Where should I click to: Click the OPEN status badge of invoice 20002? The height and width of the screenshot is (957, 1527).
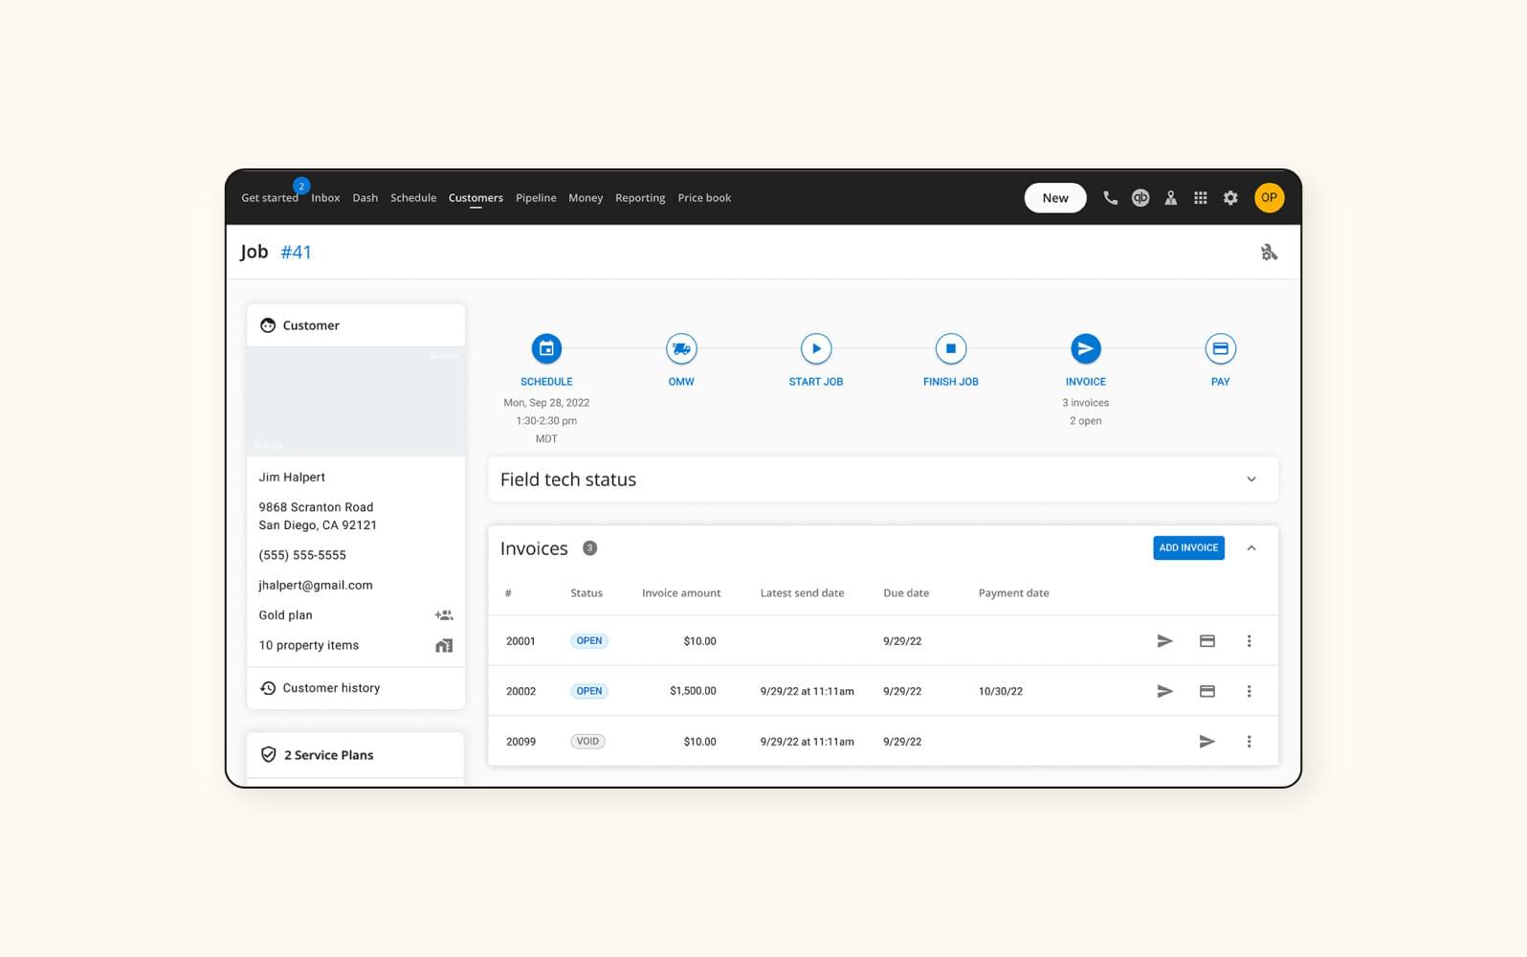[x=589, y=691]
